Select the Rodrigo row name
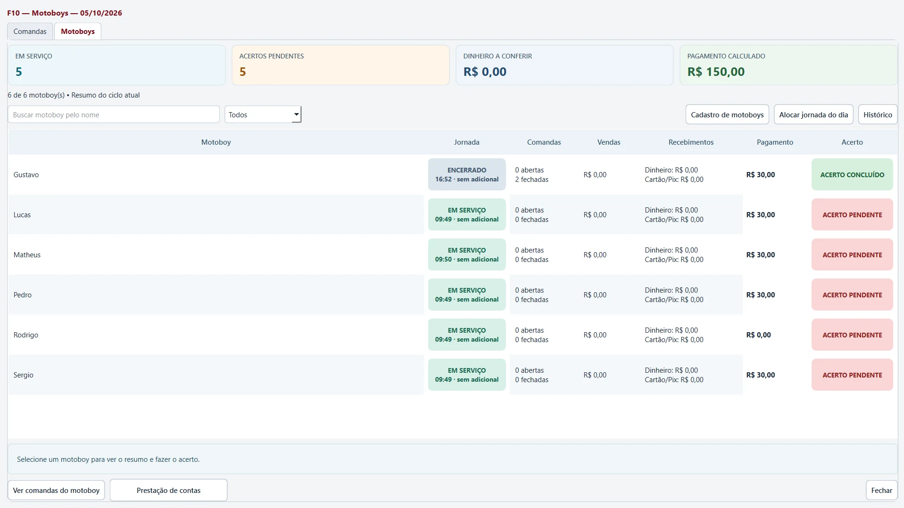904x508 pixels. tap(25, 335)
